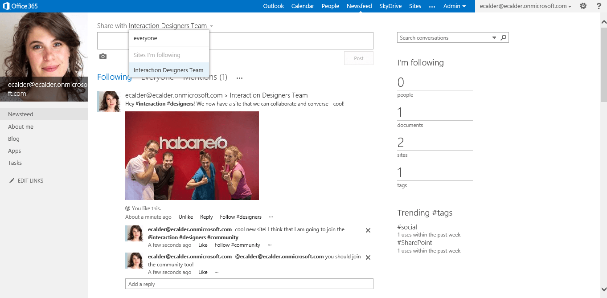The image size is (607, 298).
Task: Open People in the top navigation
Action: tap(330, 6)
